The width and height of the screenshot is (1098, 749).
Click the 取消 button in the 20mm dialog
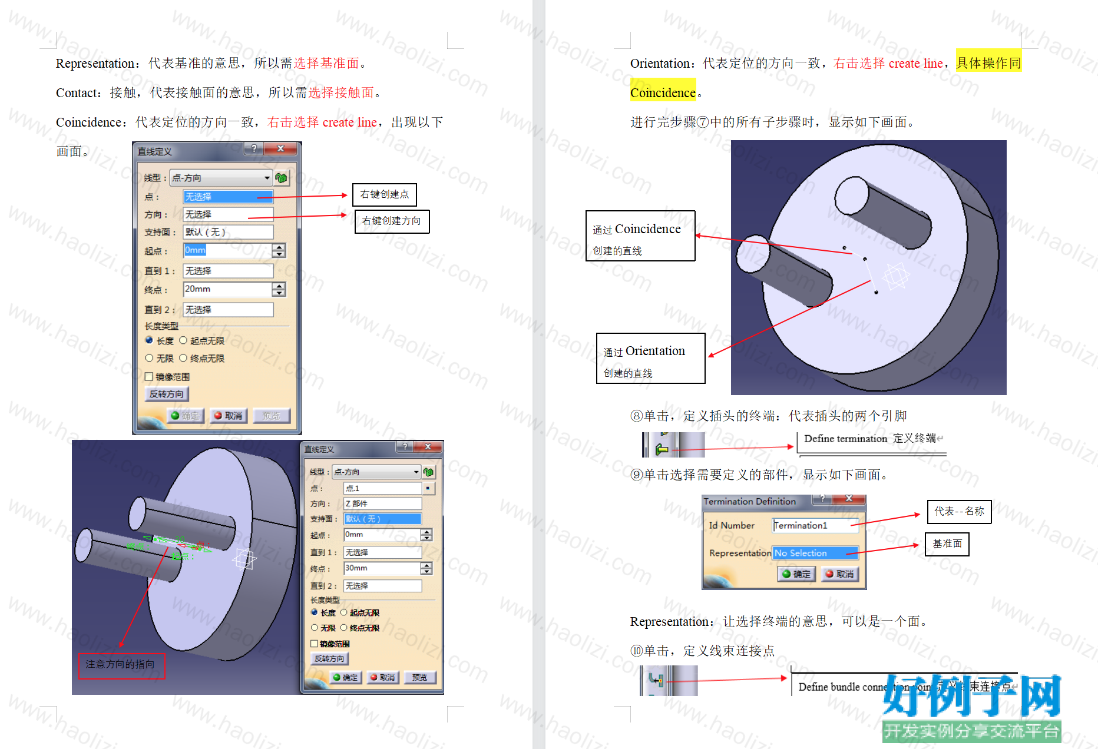(x=229, y=416)
